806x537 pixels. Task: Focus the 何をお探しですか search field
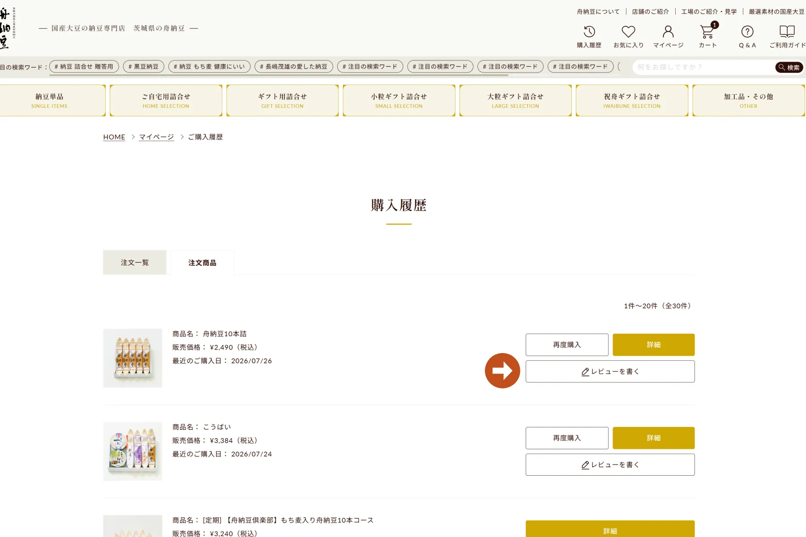point(703,67)
